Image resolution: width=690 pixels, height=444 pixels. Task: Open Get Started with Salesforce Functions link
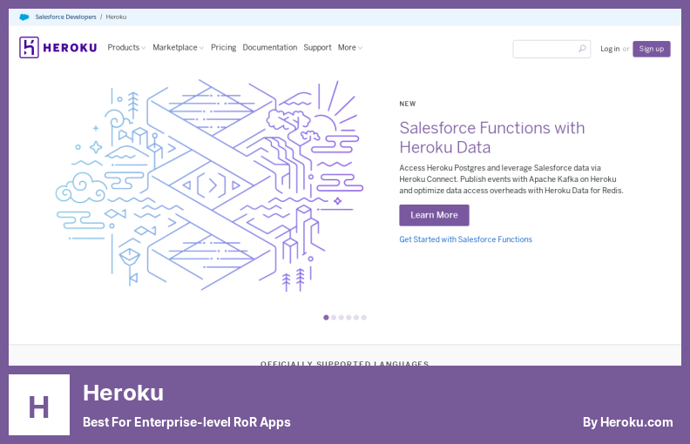[x=465, y=239]
